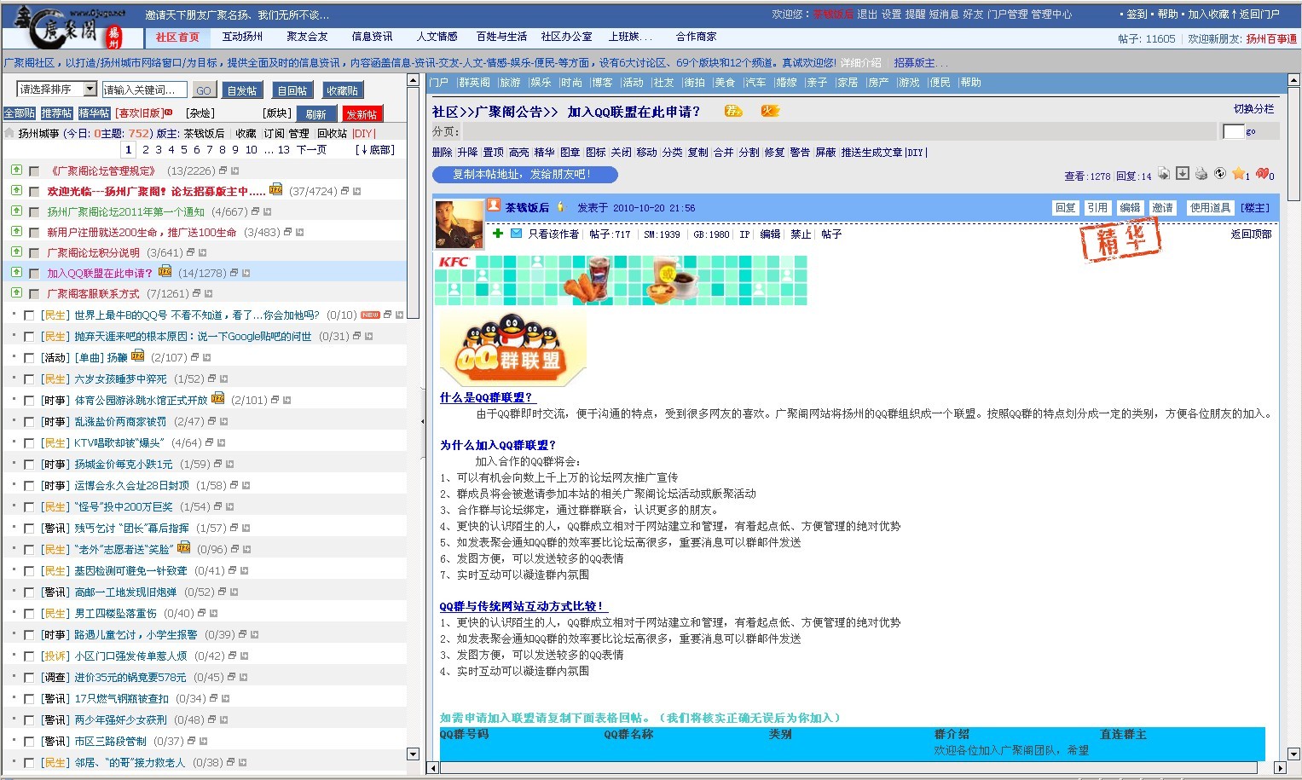Image resolution: width=1302 pixels, height=780 pixels.
Task: Click the post pane scrollbar up arrow
Action: pyautogui.click(x=1293, y=80)
